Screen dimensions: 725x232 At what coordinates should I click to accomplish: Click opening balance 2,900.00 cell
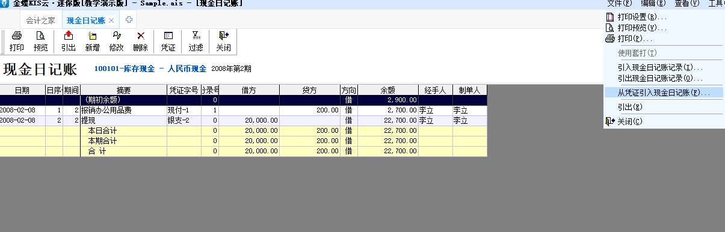click(x=387, y=100)
